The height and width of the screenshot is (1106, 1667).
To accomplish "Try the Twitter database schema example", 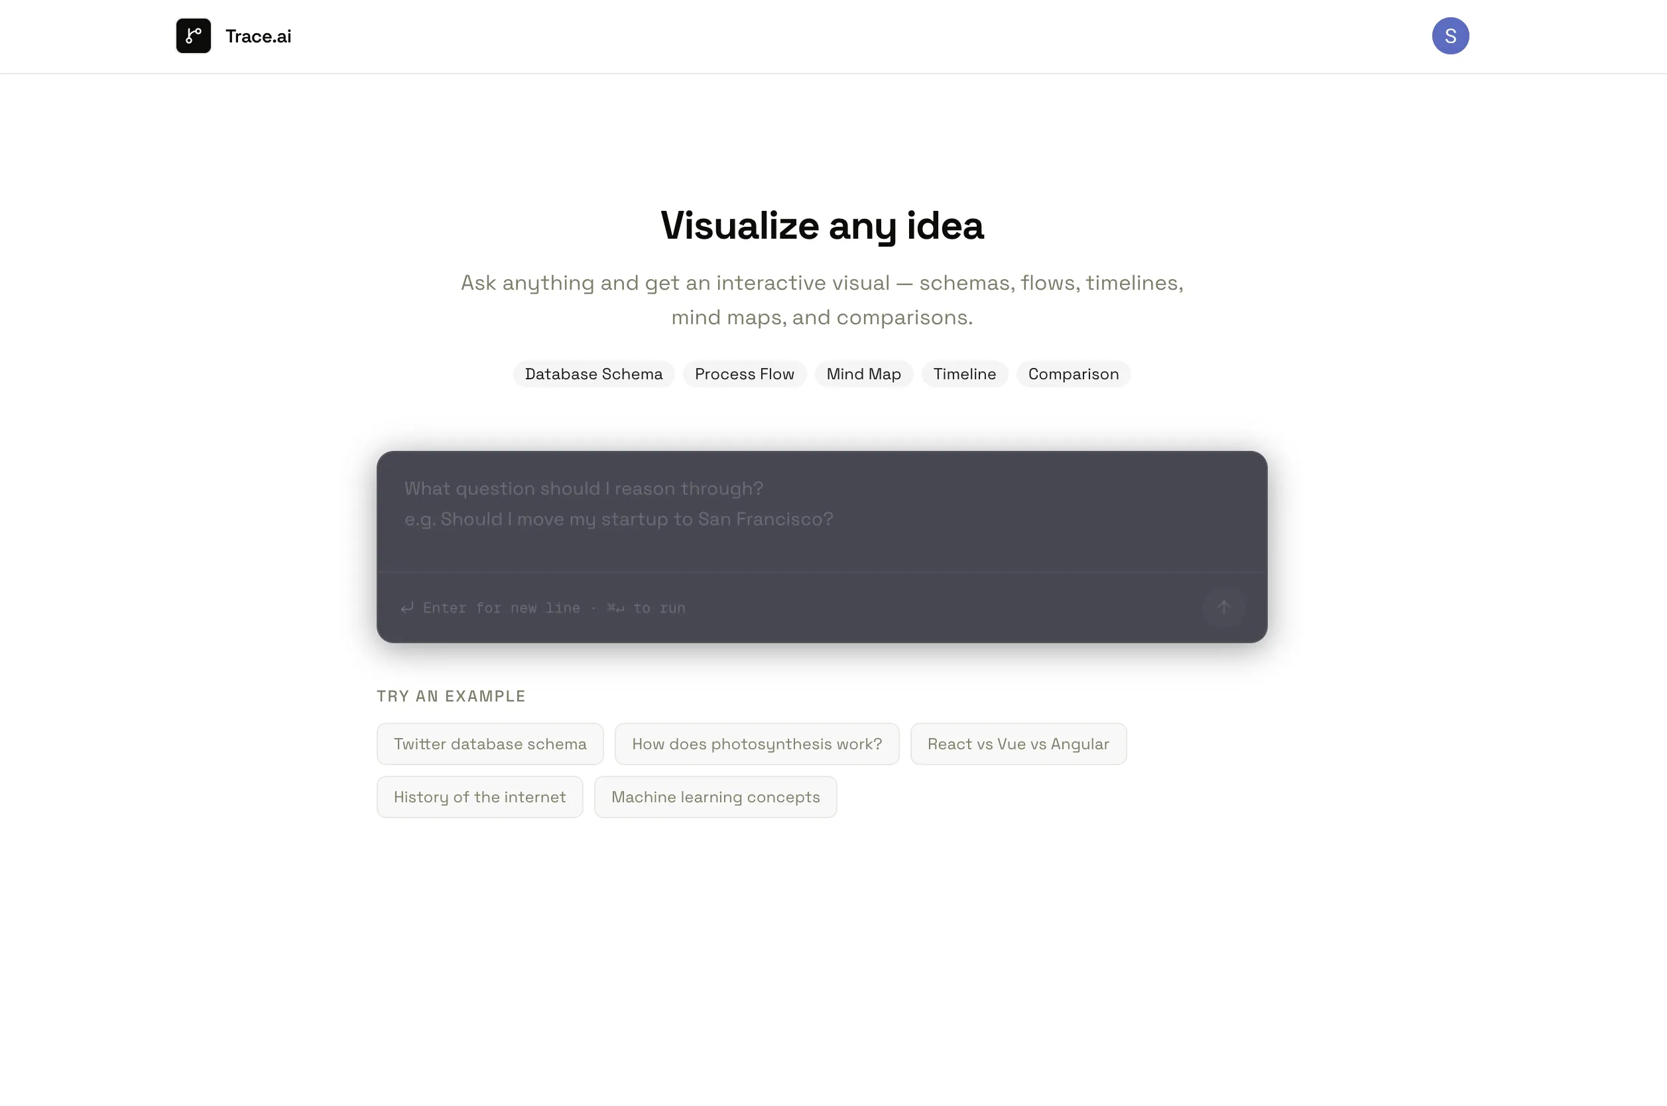I will (489, 743).
